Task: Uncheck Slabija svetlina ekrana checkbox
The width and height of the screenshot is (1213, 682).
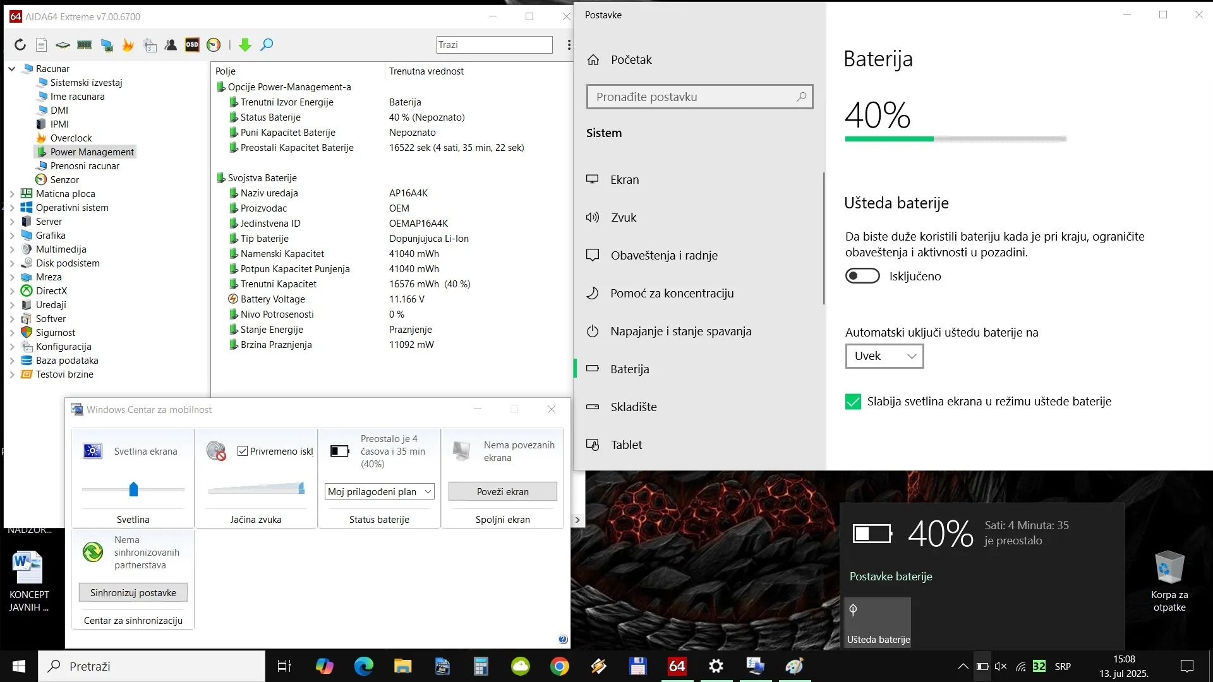Action: coord(853,402)
